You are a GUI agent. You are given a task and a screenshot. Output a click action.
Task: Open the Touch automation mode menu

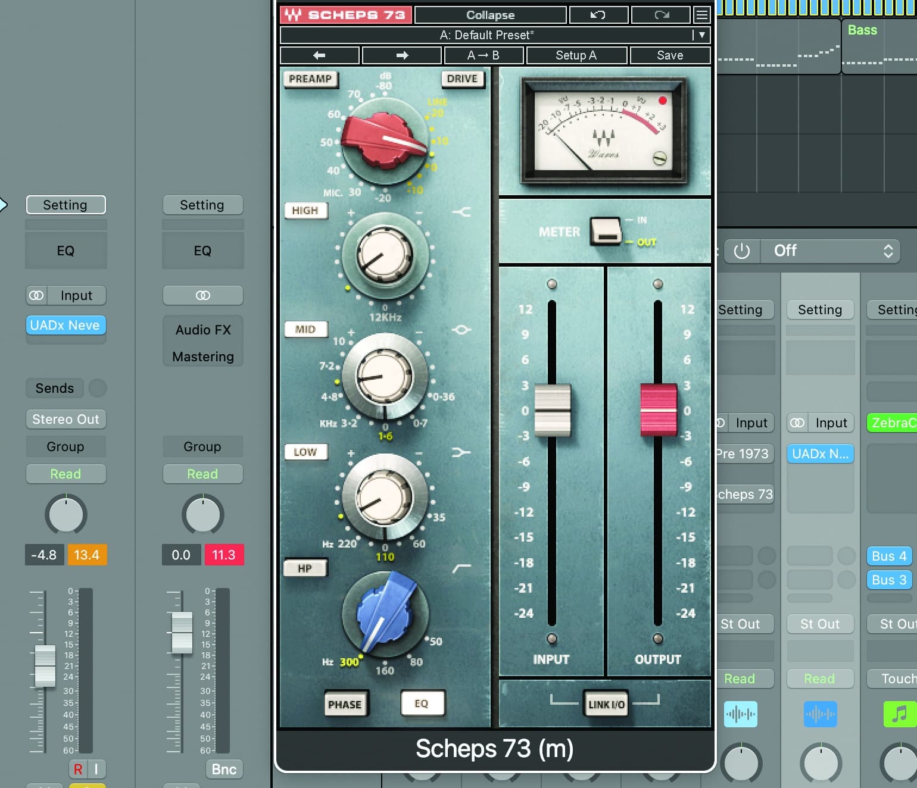point(891,678)
